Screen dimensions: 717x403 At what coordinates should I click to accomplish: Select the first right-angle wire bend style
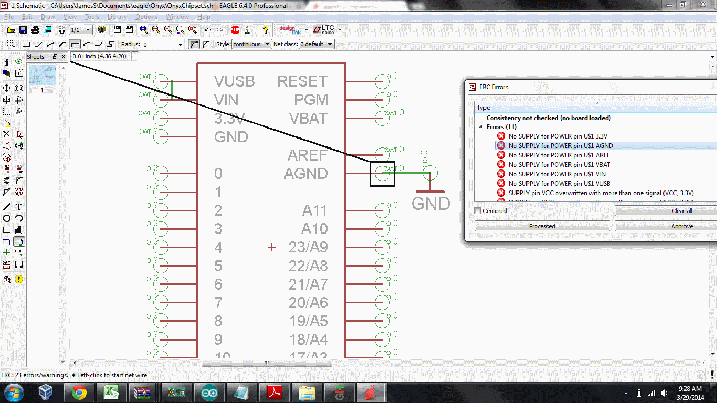click(x=27, y=44)
